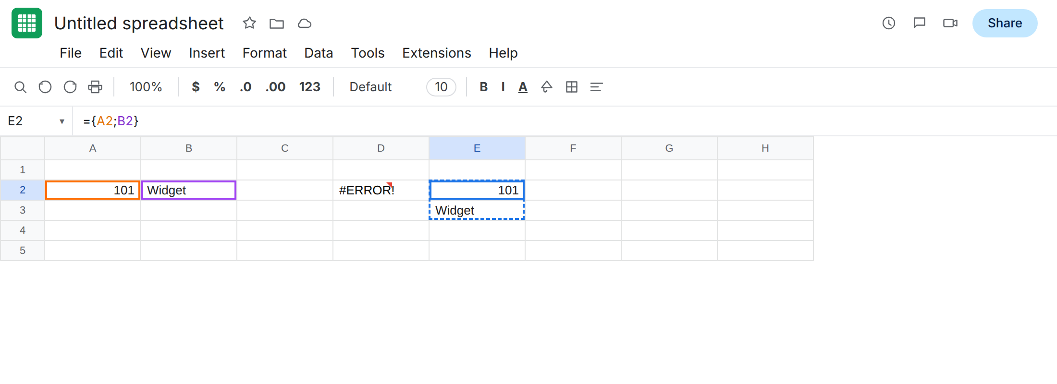
Task: Star the Untitled spreadsheet
Action: (249, 23)
